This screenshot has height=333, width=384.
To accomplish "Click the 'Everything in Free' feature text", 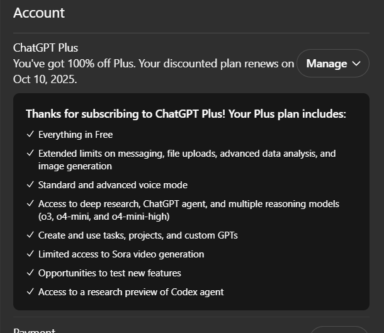I will coord(76,135).
